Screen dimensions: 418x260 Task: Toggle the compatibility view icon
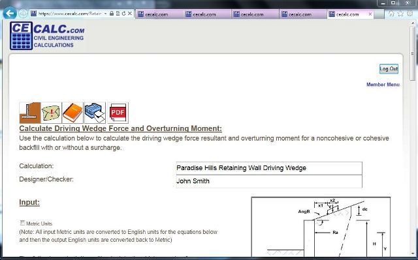click(x=118, y=14)
